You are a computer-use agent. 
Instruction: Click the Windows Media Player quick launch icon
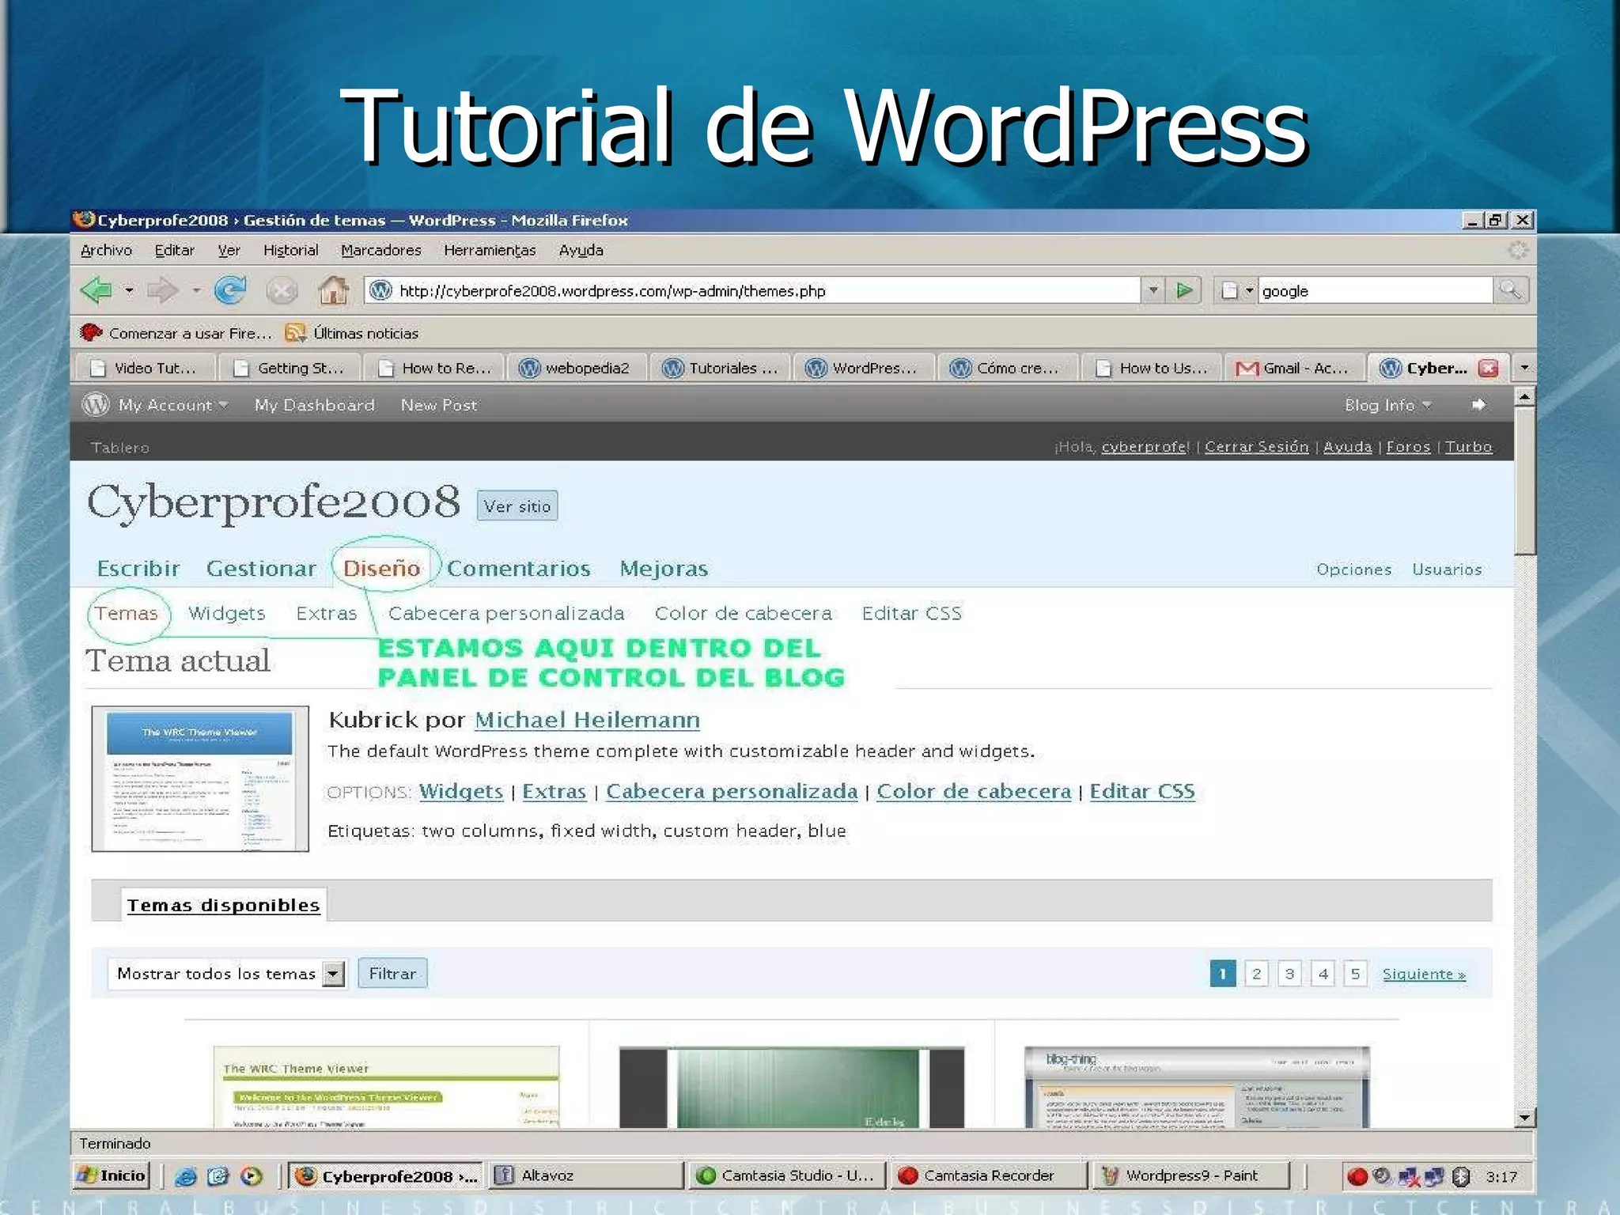[x=251, y=1176]
